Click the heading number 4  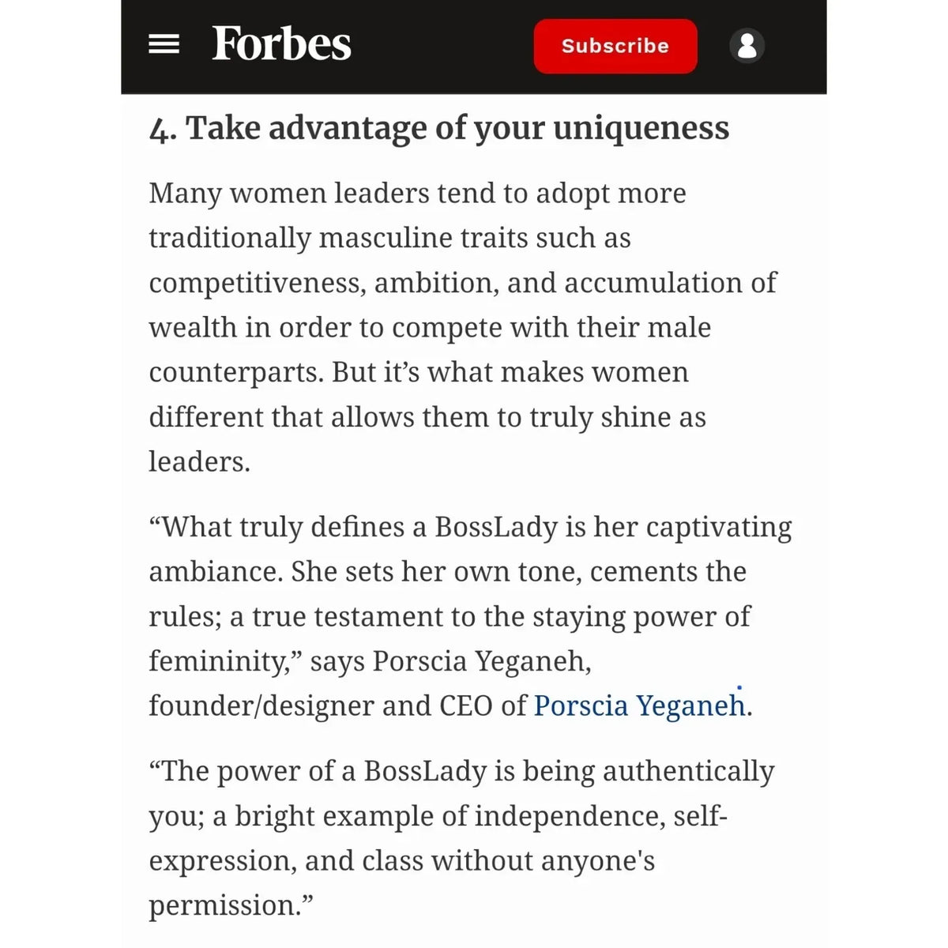coord(160,130)
